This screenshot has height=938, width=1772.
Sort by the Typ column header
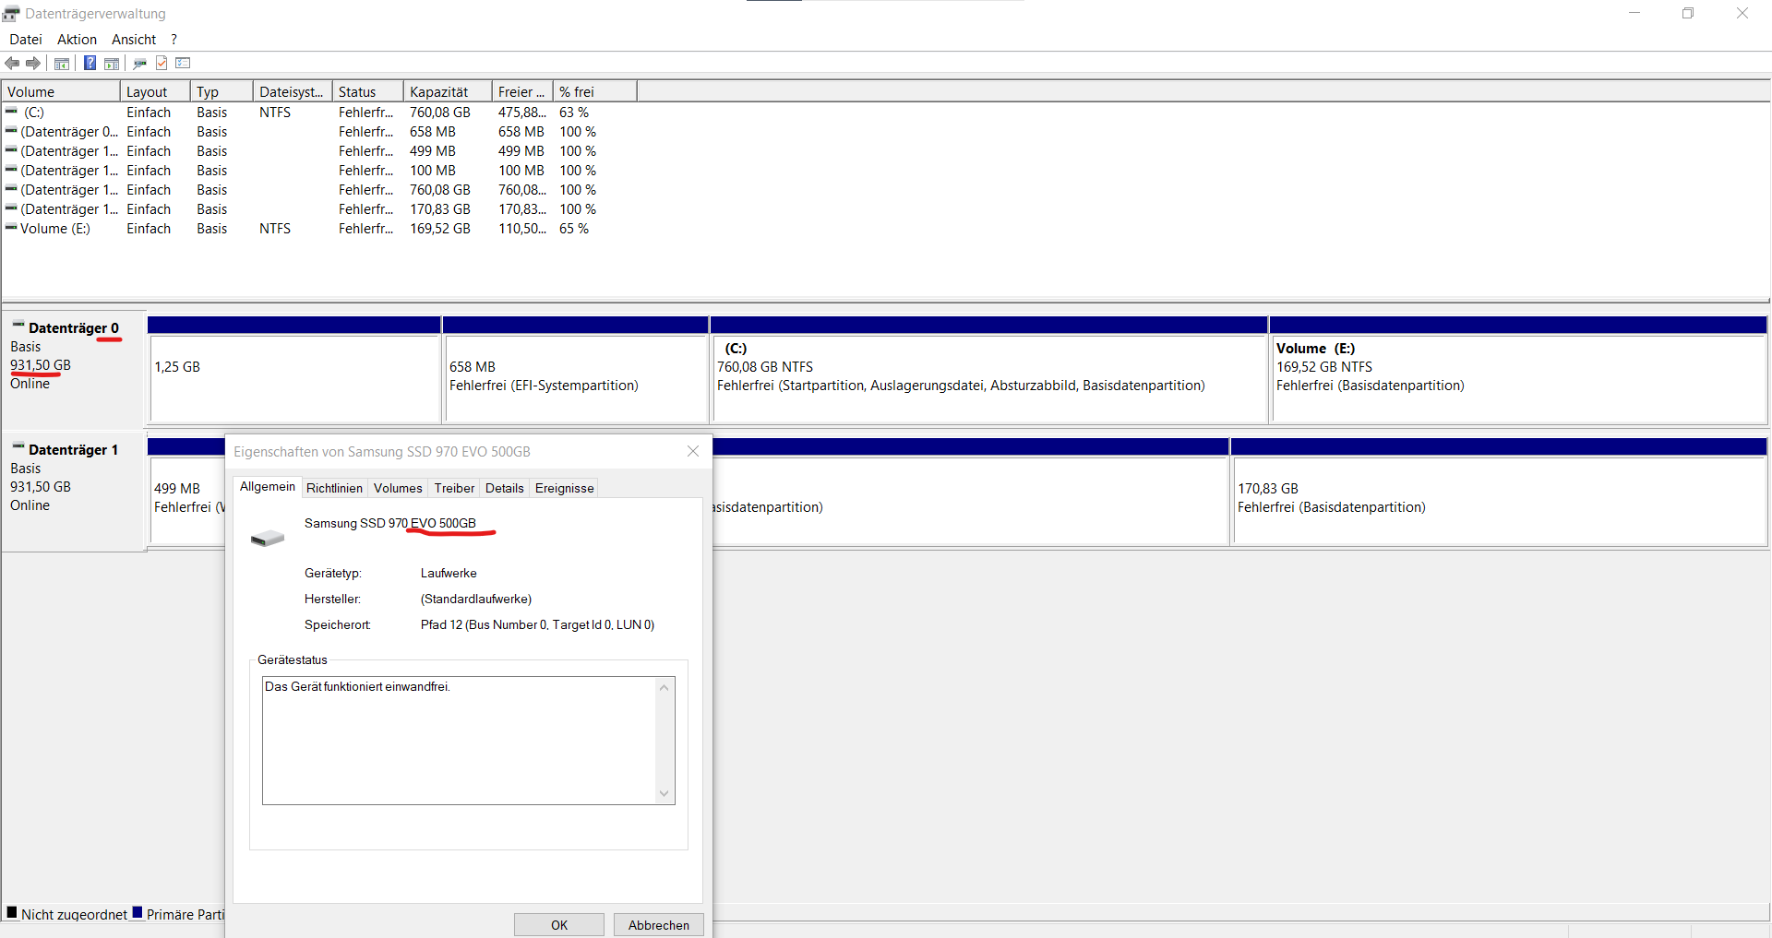[x=221, y=91]
